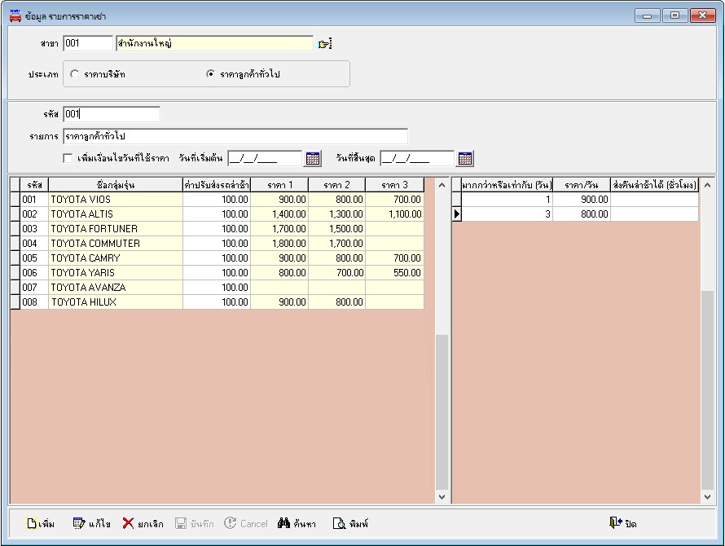The image size is (725, 546).
Task: Click the row selector for TOYOTA HILUX
Action: [15, 302]
